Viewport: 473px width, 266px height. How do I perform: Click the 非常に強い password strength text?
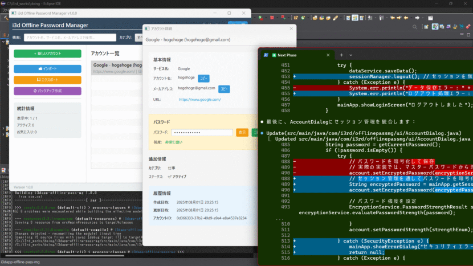pyautogui.click(x=173, y=142)
